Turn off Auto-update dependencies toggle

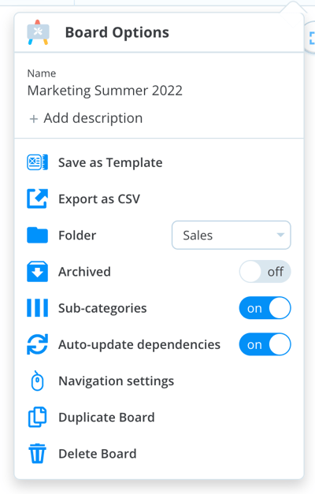265,344
